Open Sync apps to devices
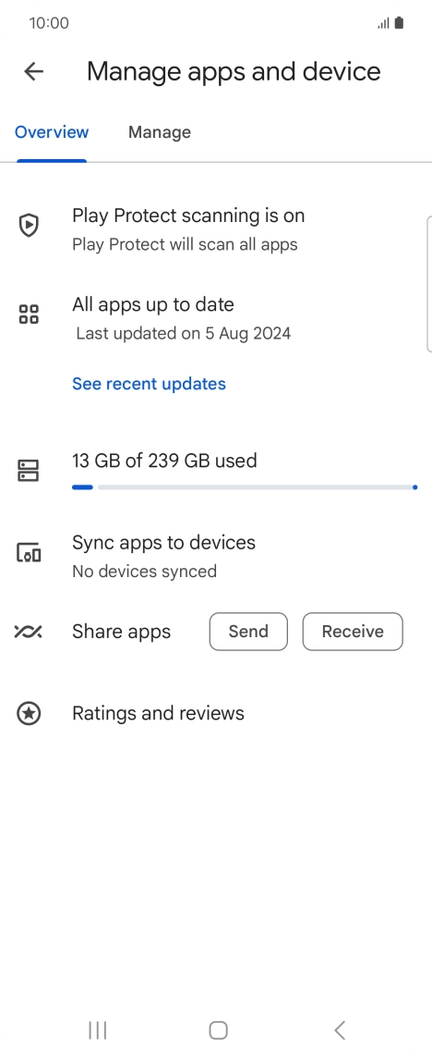The image size is (432, 1058). pos(163,557)
